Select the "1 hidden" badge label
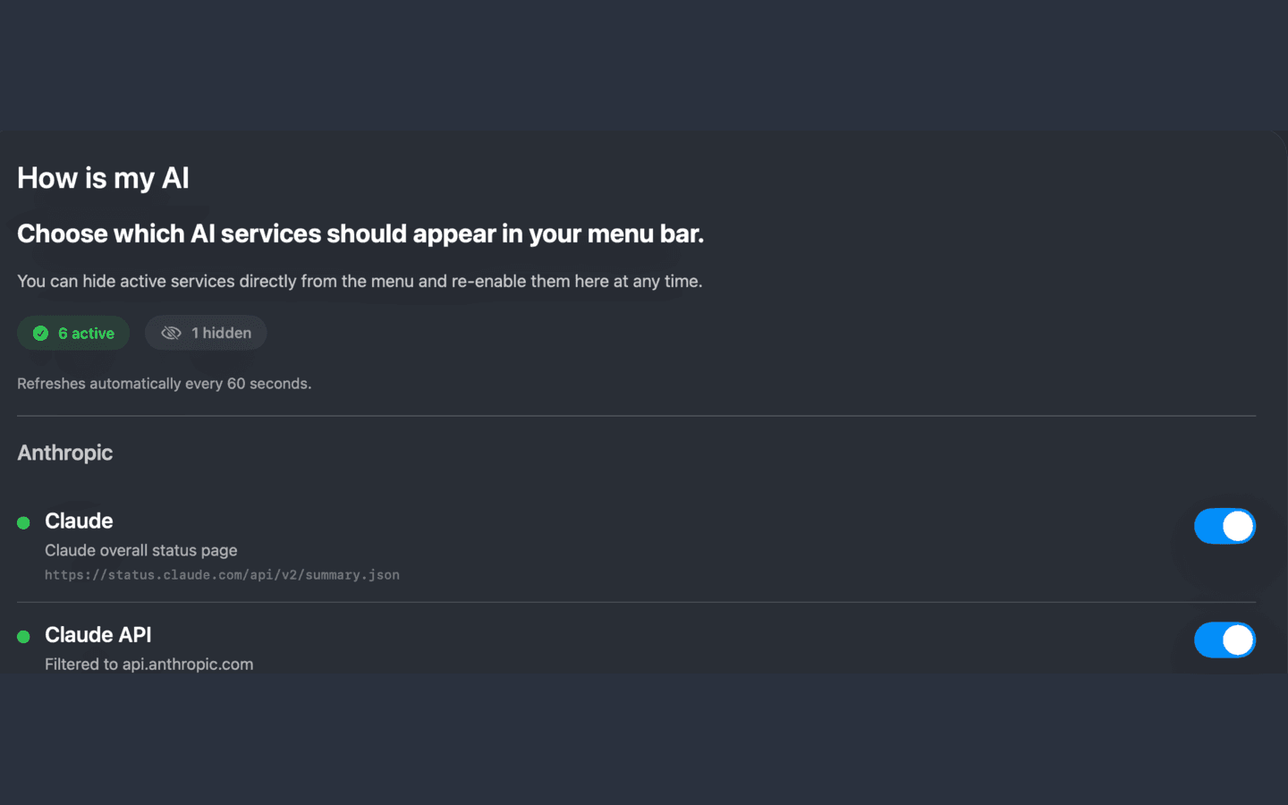The width and height of the screenshot is (1288, 805). point(221,334)
